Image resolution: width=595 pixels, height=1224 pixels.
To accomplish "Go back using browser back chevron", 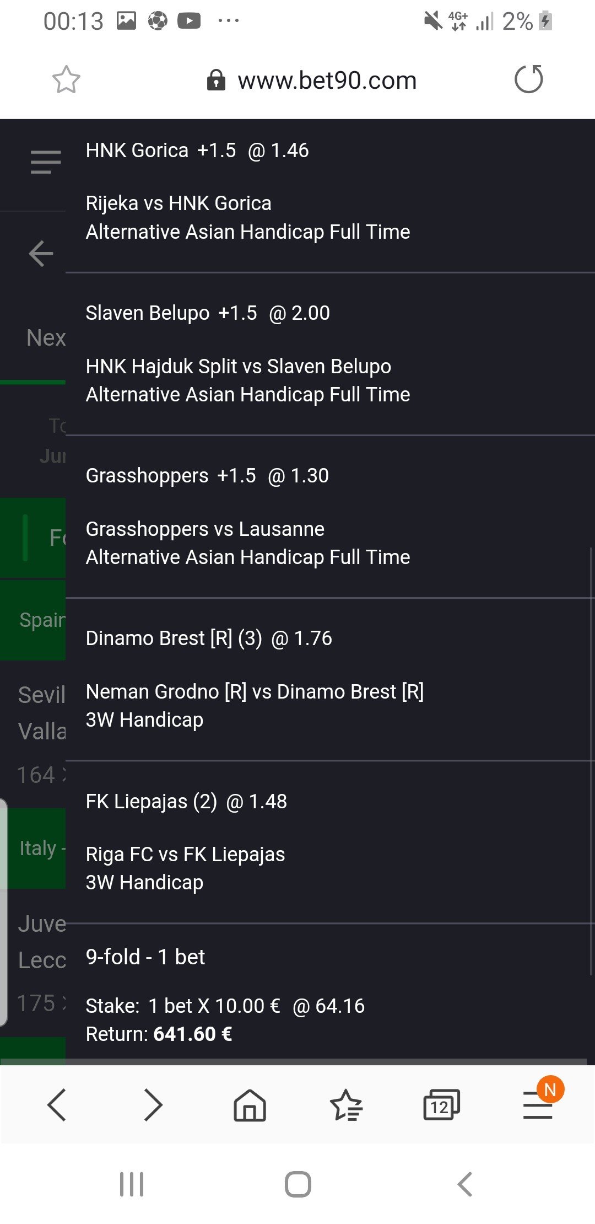I will click(x=57, y=1104).
